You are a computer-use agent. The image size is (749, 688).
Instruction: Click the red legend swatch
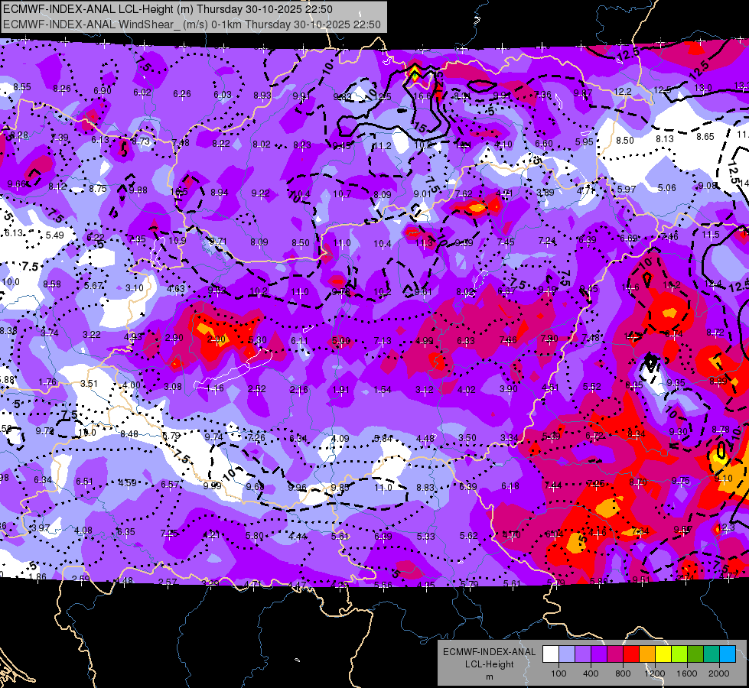[x=631, y=654]
